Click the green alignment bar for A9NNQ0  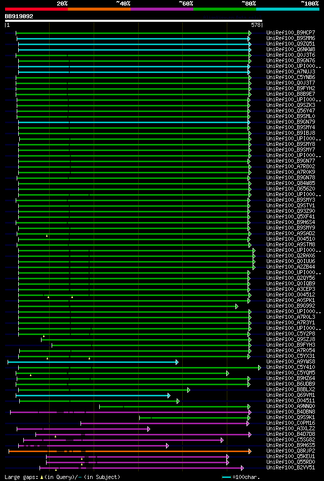[174, 406]
